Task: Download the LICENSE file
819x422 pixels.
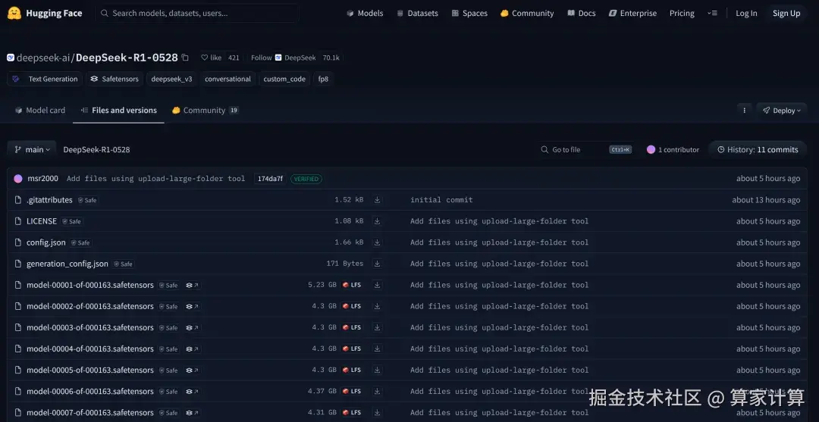Action: [377, 221]
